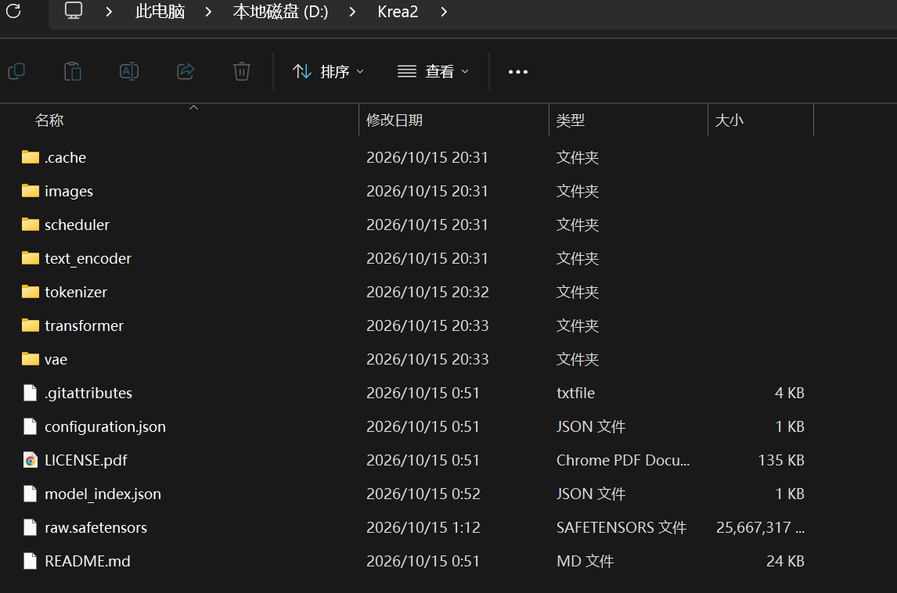The width and height of the screenshot is (897, 593).
Task: Click the share icon in toolbar
Action: (x=186, y=71)
